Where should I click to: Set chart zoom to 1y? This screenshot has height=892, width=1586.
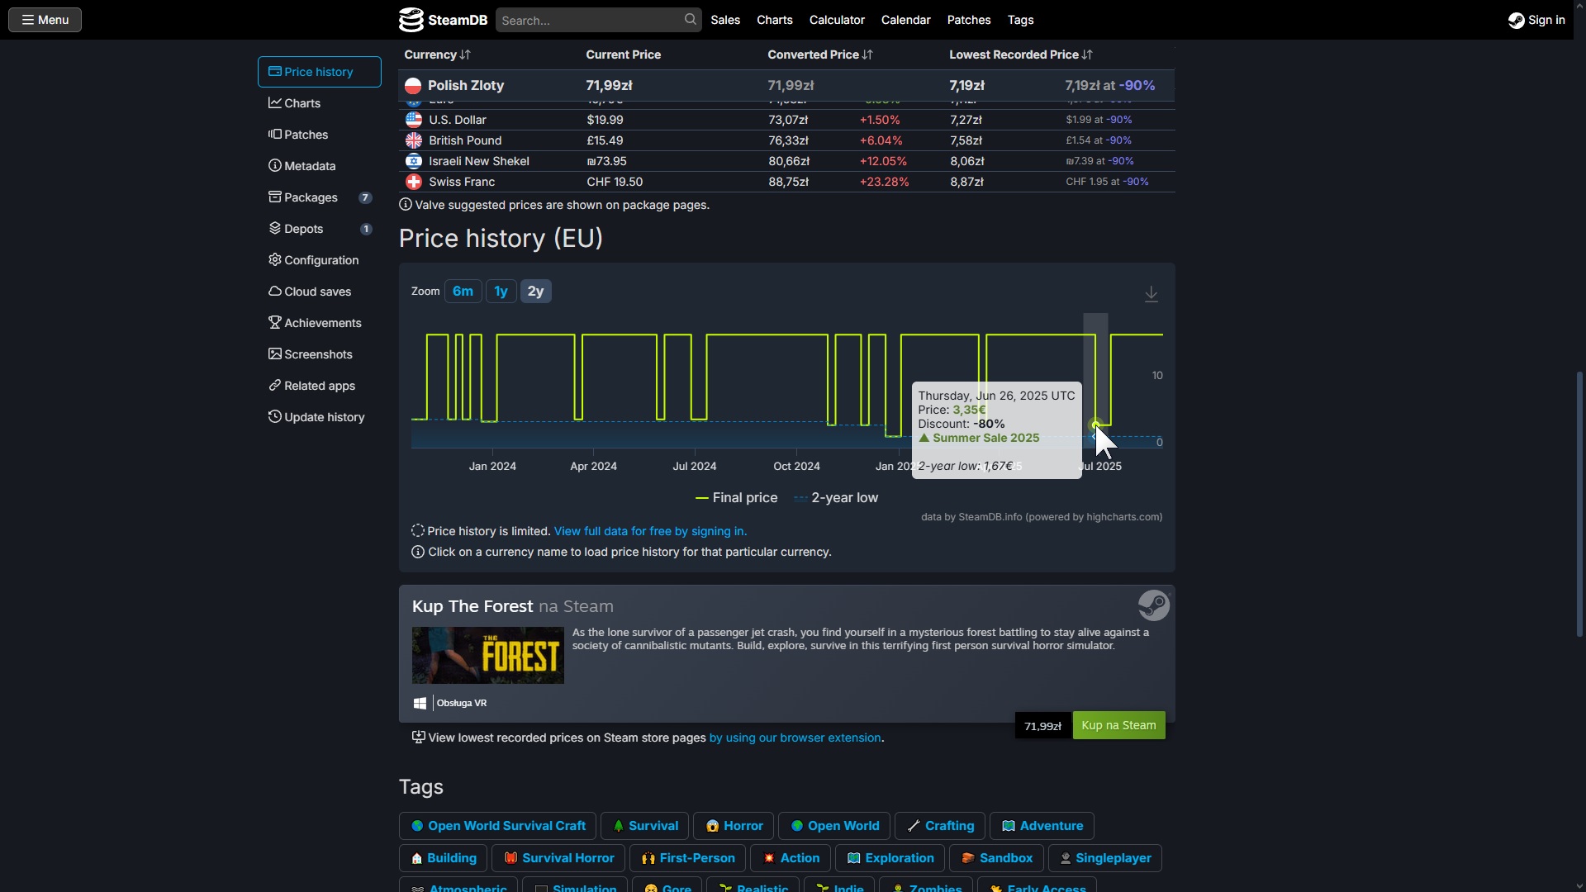pos(501,292)
